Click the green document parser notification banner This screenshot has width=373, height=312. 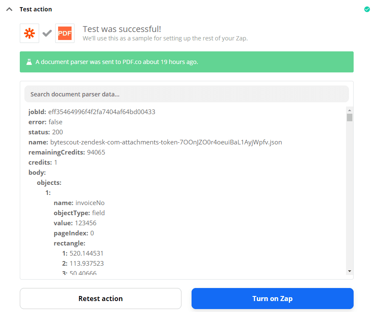[186, 61]
